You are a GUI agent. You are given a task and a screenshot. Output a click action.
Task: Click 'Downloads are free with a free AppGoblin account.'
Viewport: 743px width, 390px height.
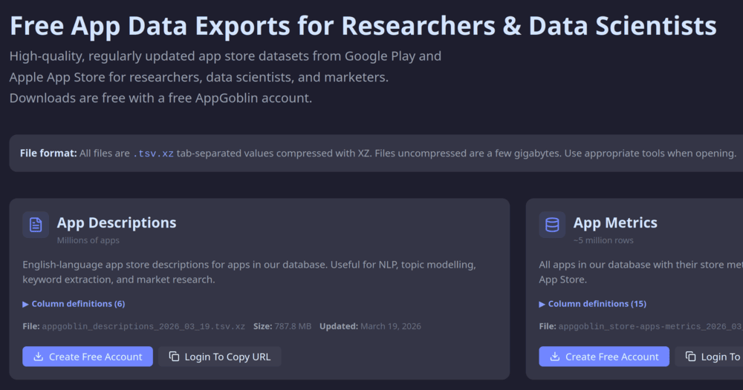pyautogui.click(x=160, y=98)
